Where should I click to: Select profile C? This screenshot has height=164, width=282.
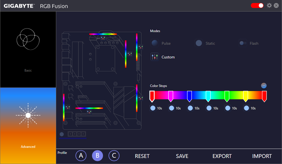point(114,155)
